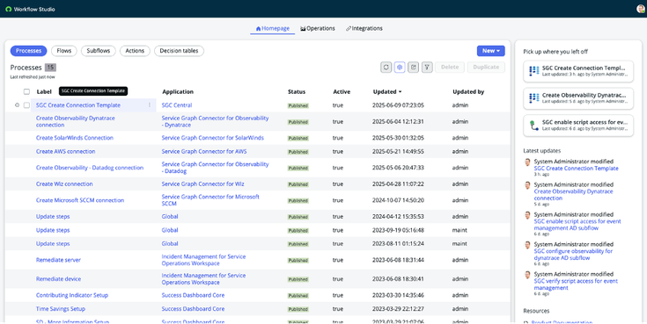
Task: Click the Status column header
Action: (x=297, y=91)
